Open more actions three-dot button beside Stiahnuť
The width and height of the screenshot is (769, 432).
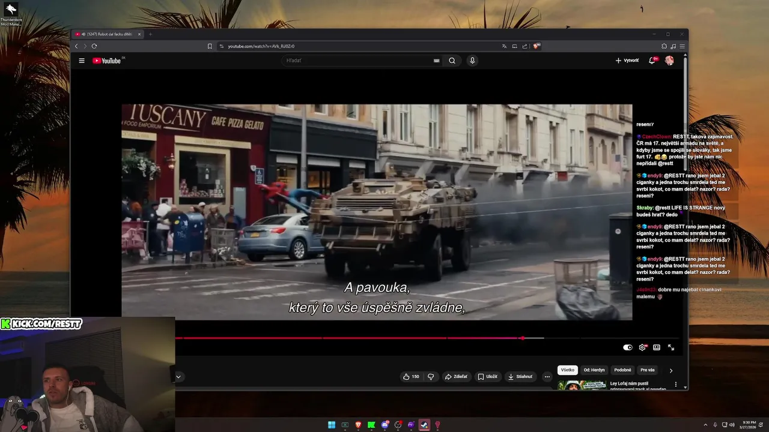(547, 377)
